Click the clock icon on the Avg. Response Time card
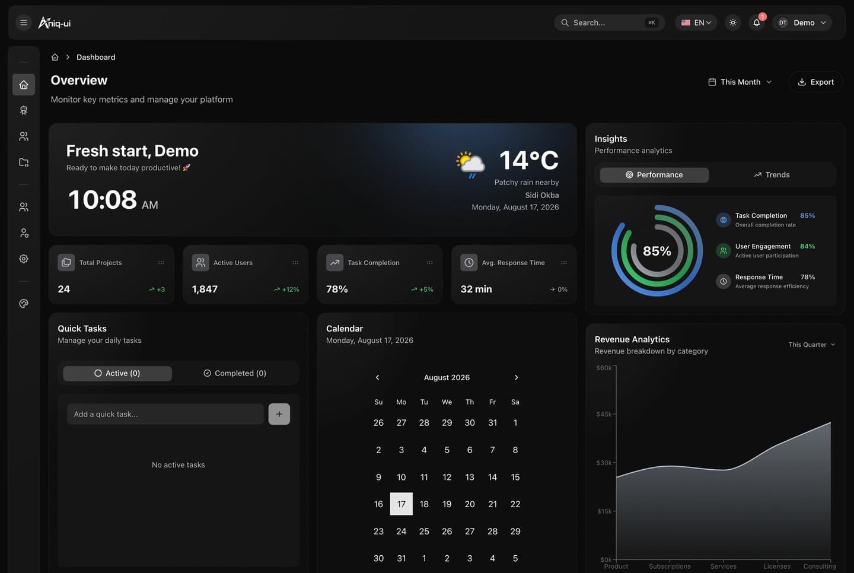The height and width of the screenshot is (573, 854). click(x=469, y=262)
